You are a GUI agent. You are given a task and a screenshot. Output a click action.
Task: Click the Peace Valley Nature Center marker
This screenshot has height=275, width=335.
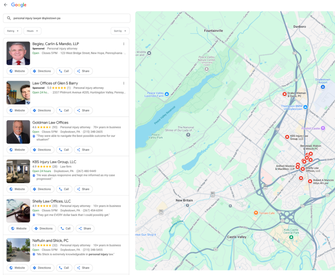(207, 69)
